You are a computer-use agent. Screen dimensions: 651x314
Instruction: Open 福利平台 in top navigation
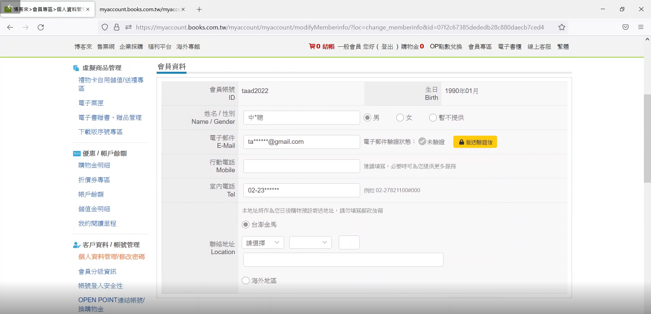click(x=160, y=47)
